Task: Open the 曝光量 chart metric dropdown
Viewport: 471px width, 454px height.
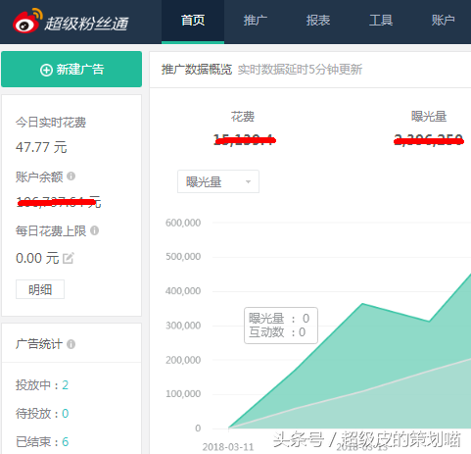Action: point(218,181)
